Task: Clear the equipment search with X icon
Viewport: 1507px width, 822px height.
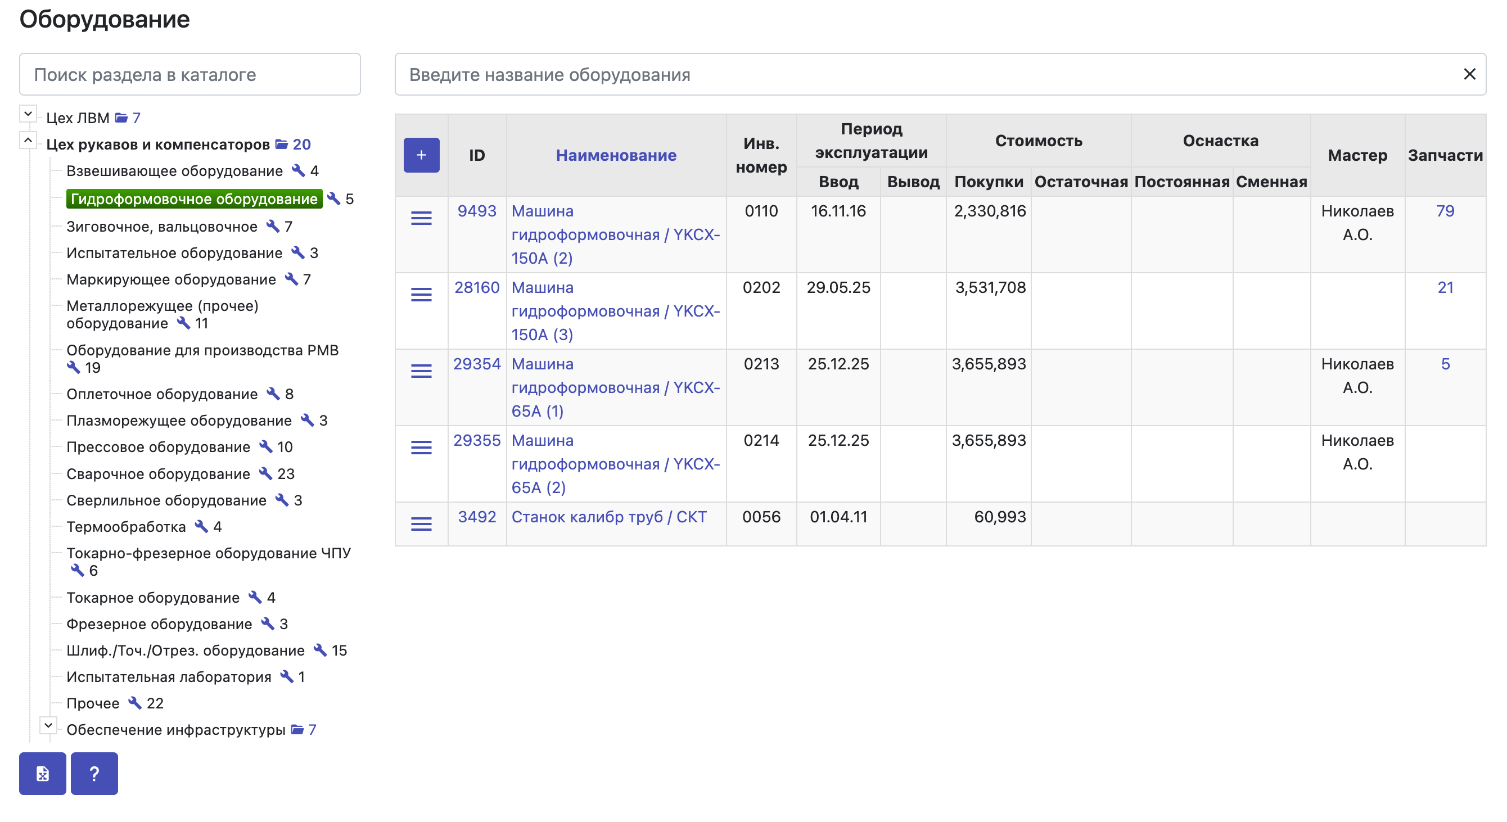Action: pos(1469,74)
